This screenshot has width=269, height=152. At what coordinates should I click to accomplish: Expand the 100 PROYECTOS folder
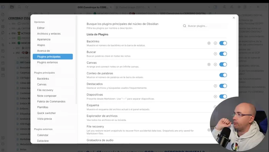point(10,38)
